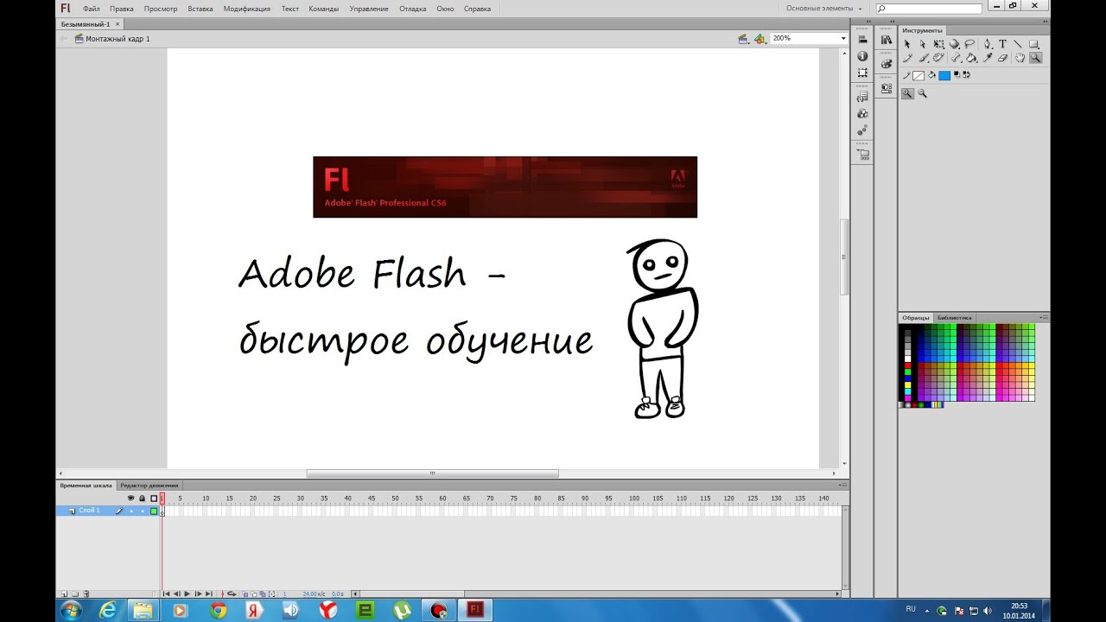The width and height of the screenshot is (1106, 622).
Task: Open the Edit Symbols dropdown
Action: [x=760, y=38]
